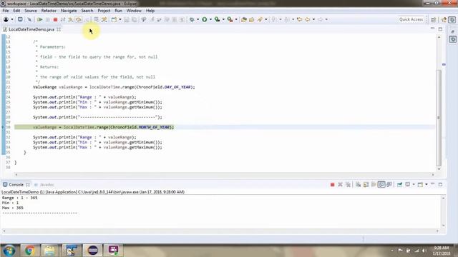The height and width of the screenshot is (257, 458).
Task: Toggle Use Step Filters button
Action: pos(104,19)
